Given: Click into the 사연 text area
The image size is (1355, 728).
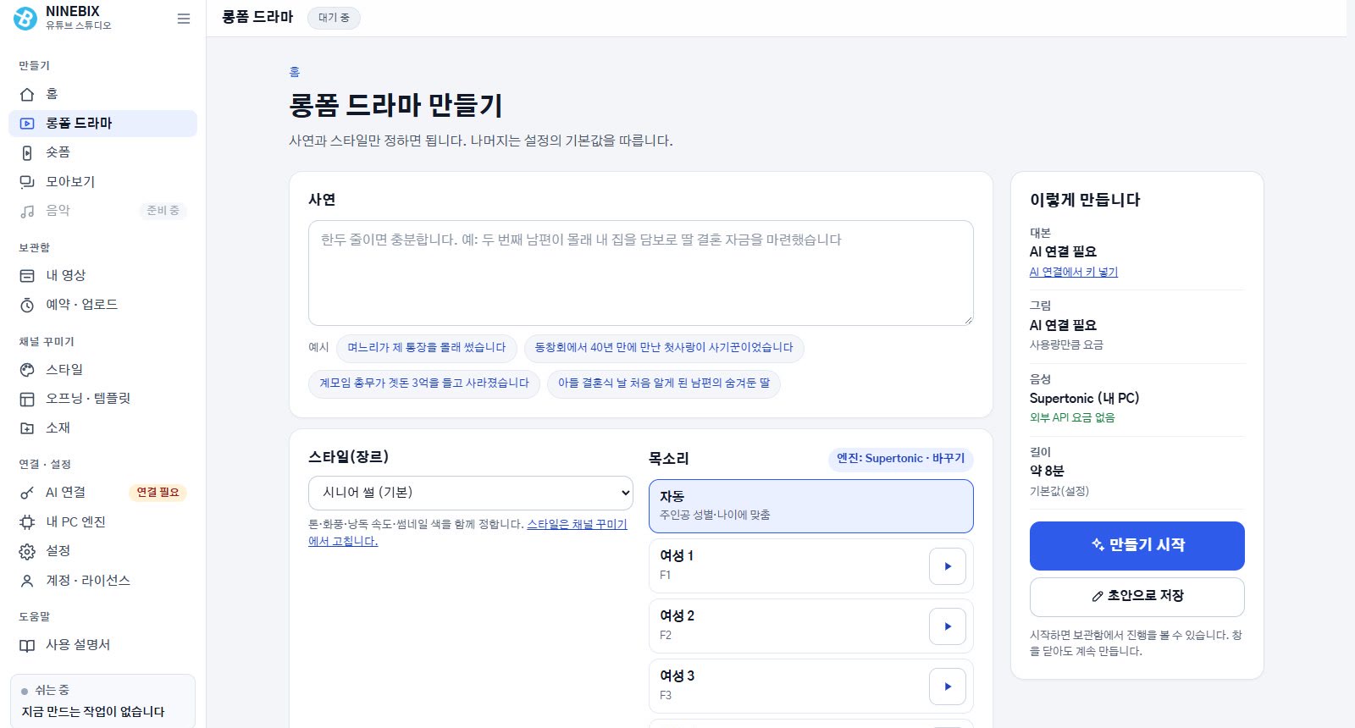Looking at the screenshot, I should (x=640, y=273).
